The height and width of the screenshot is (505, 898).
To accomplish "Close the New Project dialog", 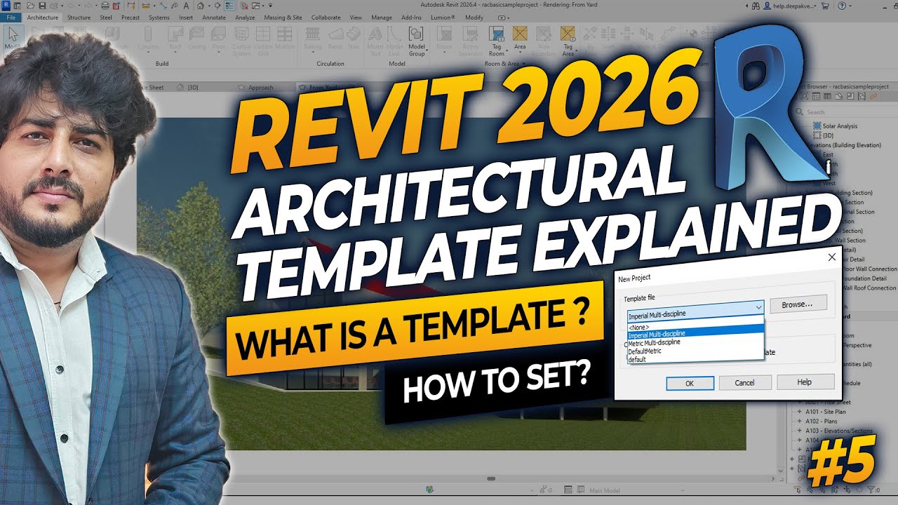I will click(832, 257).
